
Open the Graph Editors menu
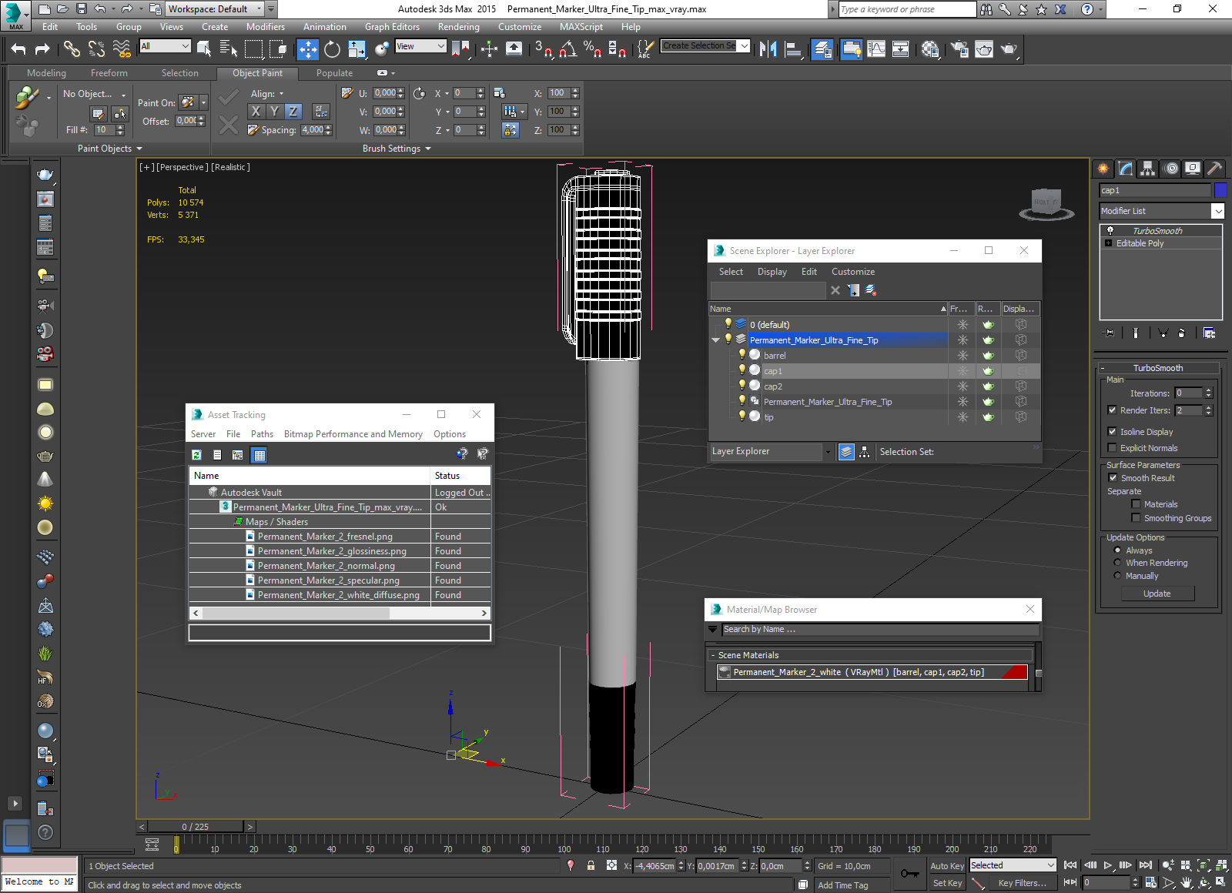(392, 27)
